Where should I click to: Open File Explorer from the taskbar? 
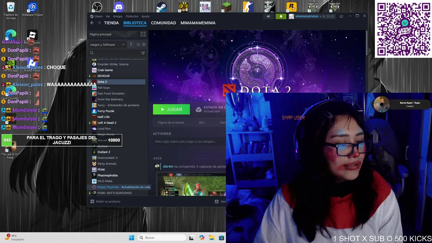pyautogui.click(x=212, y=238)
